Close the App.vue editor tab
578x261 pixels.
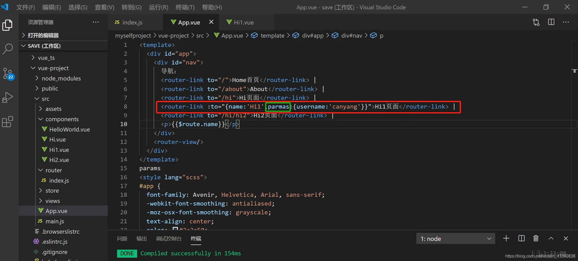(211, 22)
